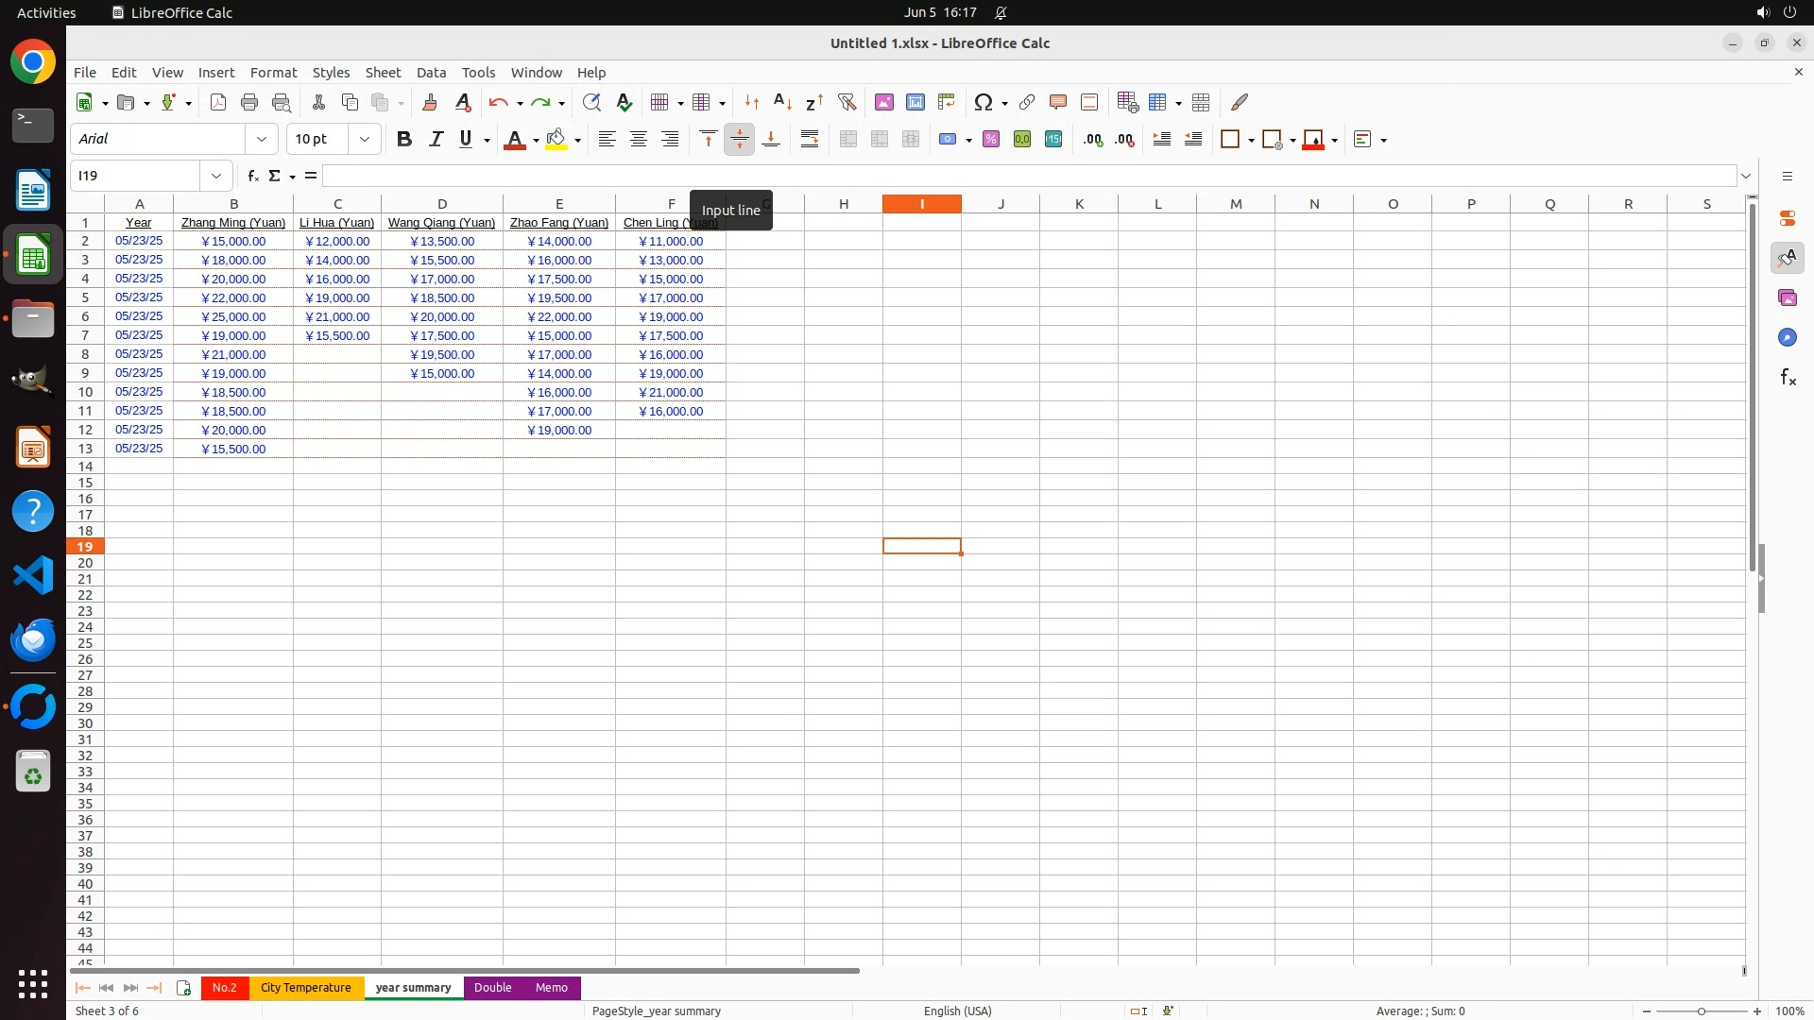Click the Clone Formatting paintbrush icon
The image size is (1814, 1020).
(430, 102)
